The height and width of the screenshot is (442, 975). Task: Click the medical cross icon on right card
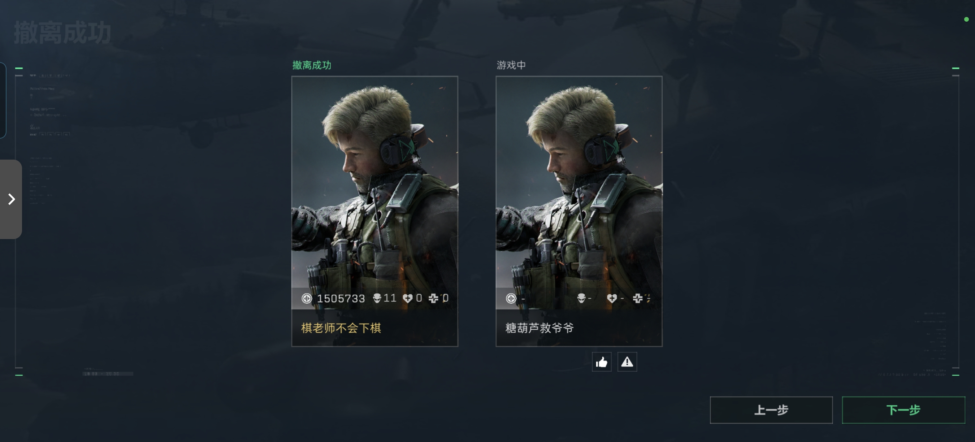pyautogui.click(x=638, y=298)
